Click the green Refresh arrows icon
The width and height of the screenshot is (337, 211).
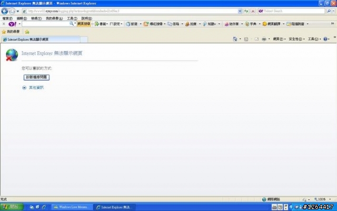click(246, 11)
